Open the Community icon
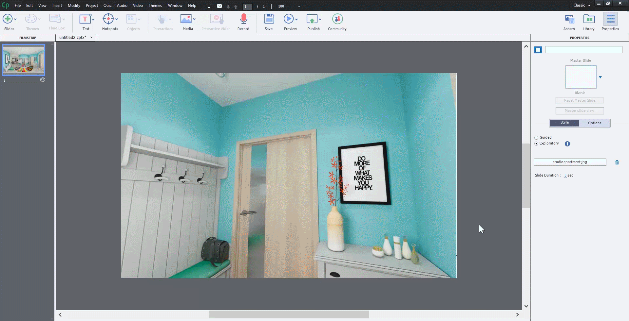The height and width of the screenshot is (321, 629). point(337,19)
